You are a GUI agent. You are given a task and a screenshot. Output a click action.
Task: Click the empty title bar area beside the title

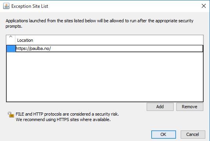[x=125, y=6]
